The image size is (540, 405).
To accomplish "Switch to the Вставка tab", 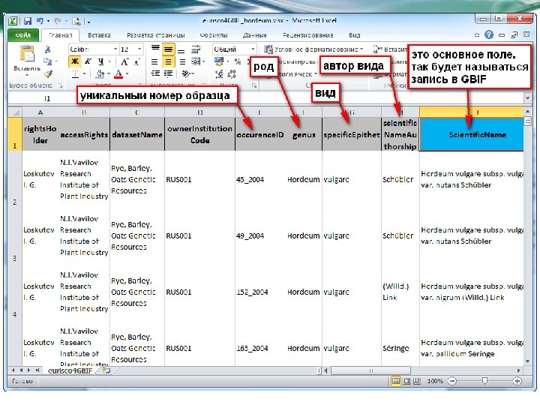I will pos(99,35).
